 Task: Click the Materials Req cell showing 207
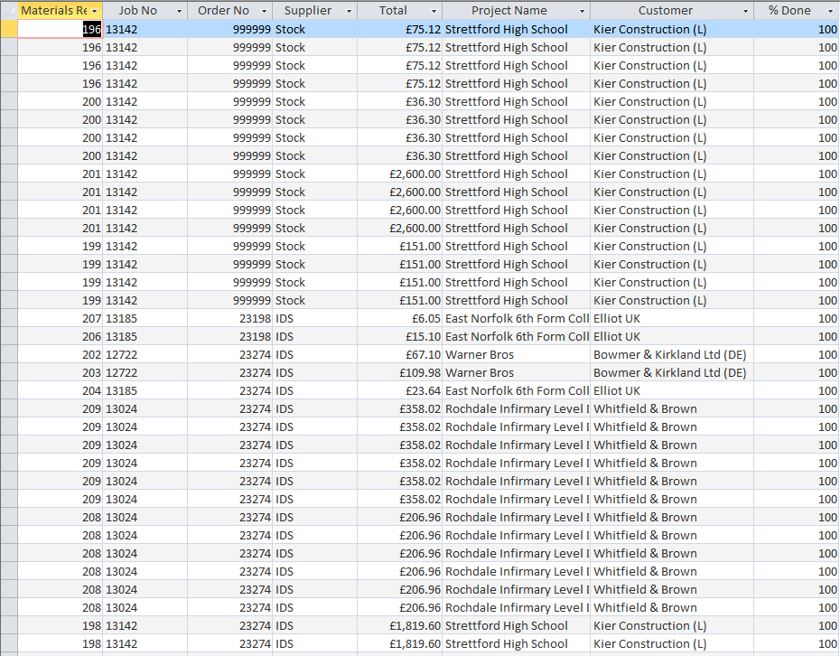(60, 318)
